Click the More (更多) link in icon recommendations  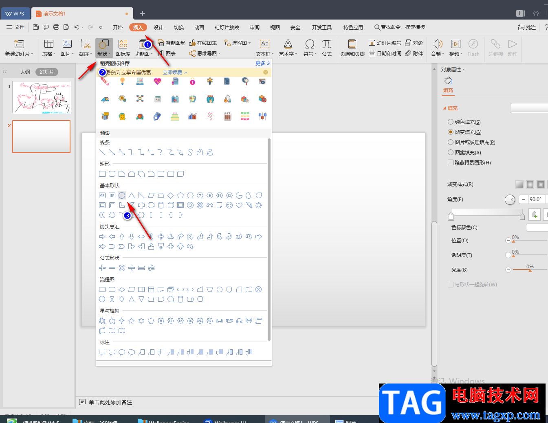[262, 63]
